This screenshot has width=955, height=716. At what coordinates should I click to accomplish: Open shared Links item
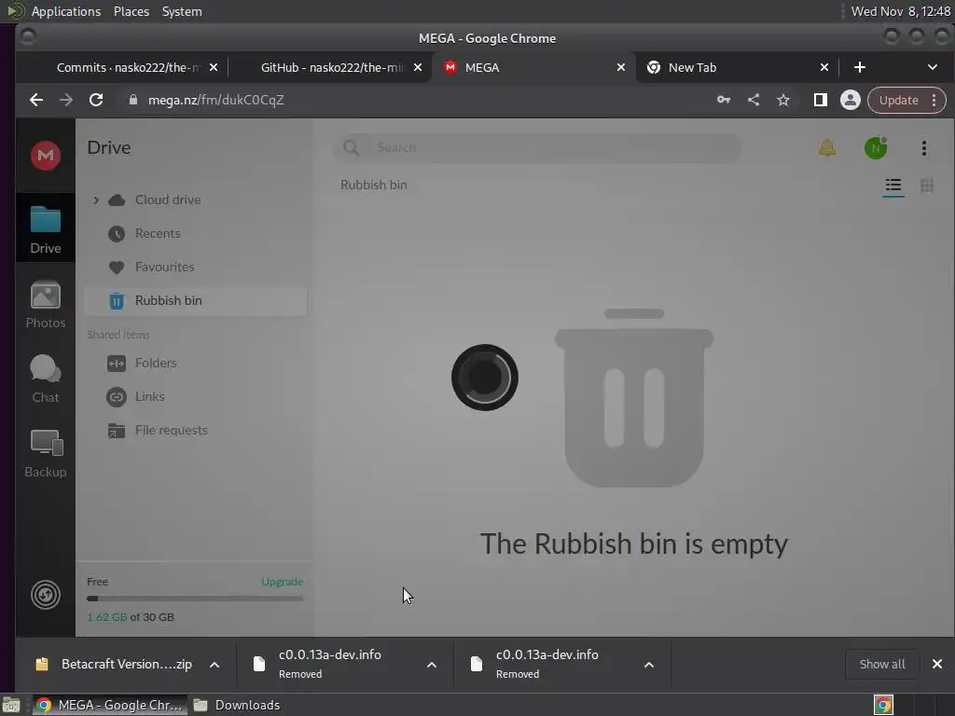click(149, 396)
